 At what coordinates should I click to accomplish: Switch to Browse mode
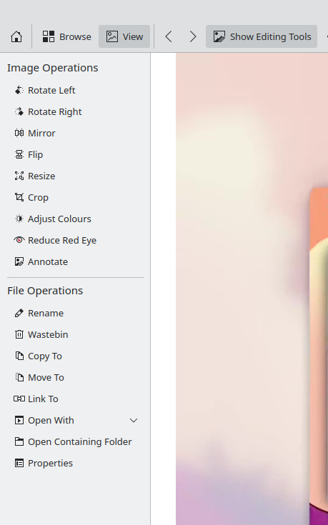pos(66,36)
